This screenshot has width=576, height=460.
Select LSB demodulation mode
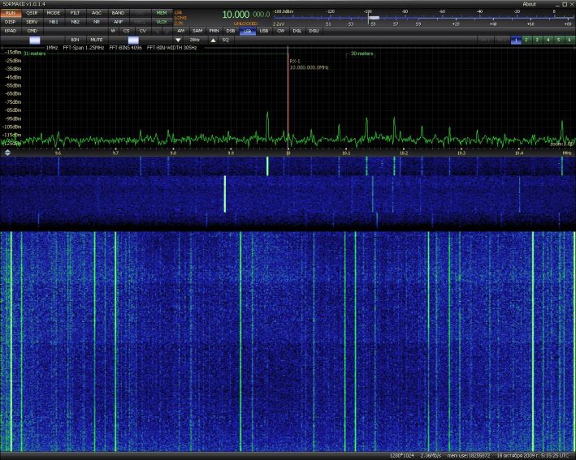(x=248, y=31)
